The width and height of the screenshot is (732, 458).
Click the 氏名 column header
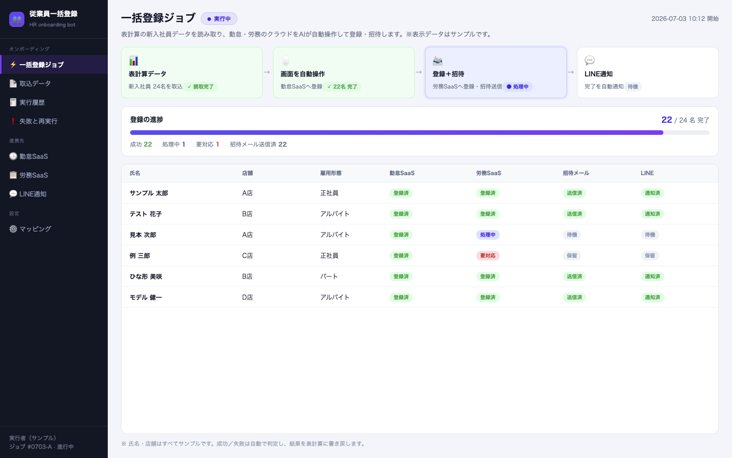[135, 173]
